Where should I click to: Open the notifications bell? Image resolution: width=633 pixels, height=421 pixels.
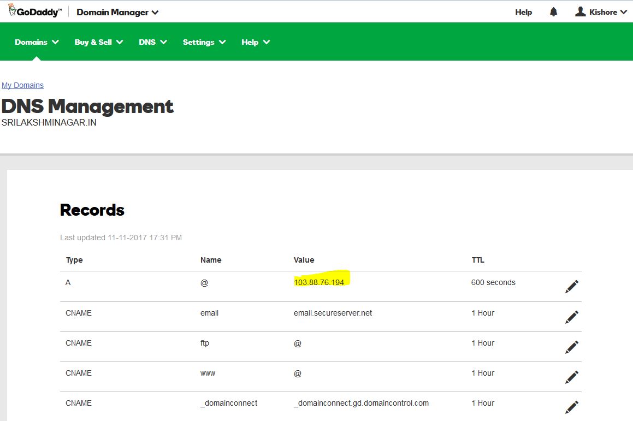click(554, 12)
